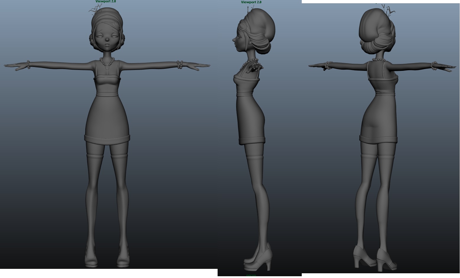Click the persp camera label below side view
This screenshot has width=460, height=278.
251,275
